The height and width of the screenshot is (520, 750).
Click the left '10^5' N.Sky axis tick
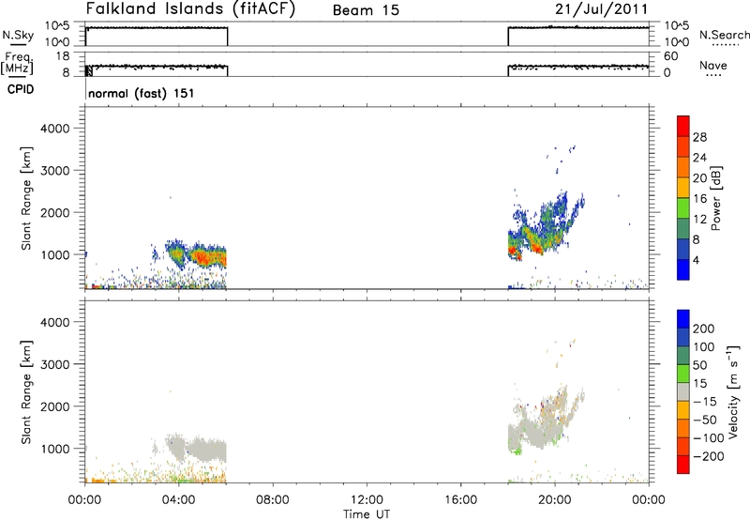[57, 26]
